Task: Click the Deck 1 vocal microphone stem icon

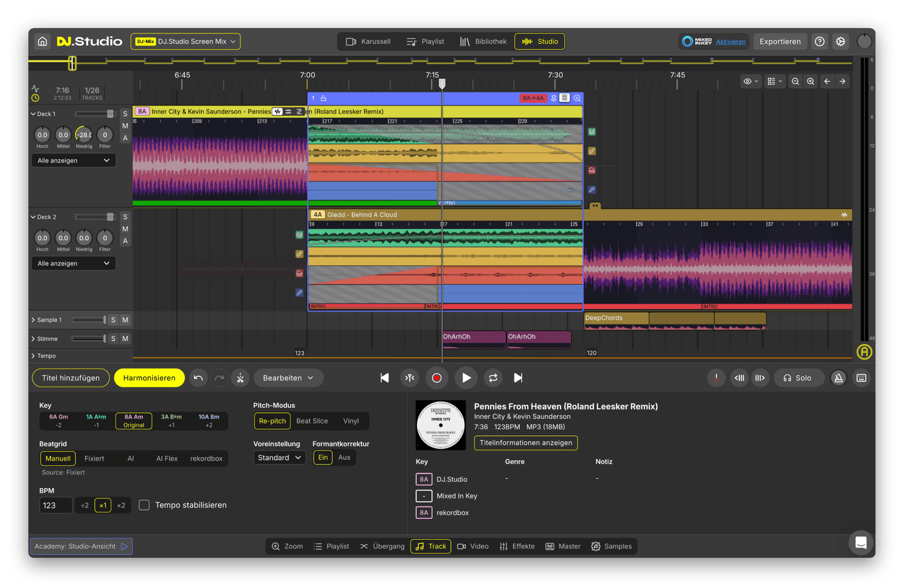Action: [x=592, y=190]
